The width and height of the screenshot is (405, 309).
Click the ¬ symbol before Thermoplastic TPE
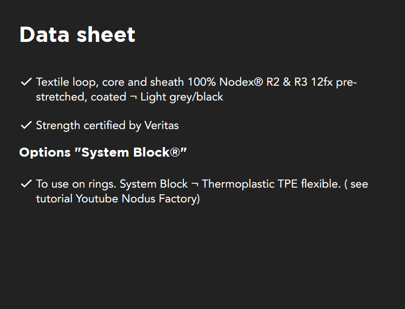tap(194, 184)
